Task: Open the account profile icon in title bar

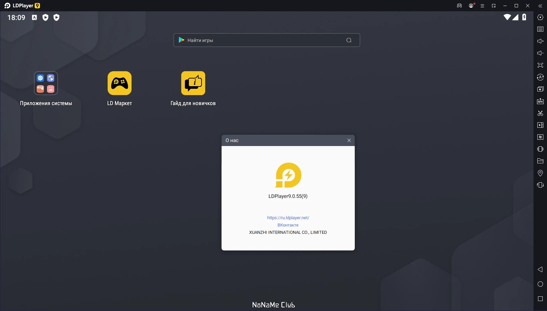Action: [x=471, y=6]
